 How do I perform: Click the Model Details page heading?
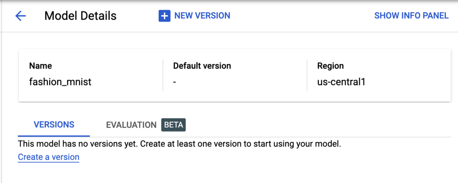tap(80, 16)
